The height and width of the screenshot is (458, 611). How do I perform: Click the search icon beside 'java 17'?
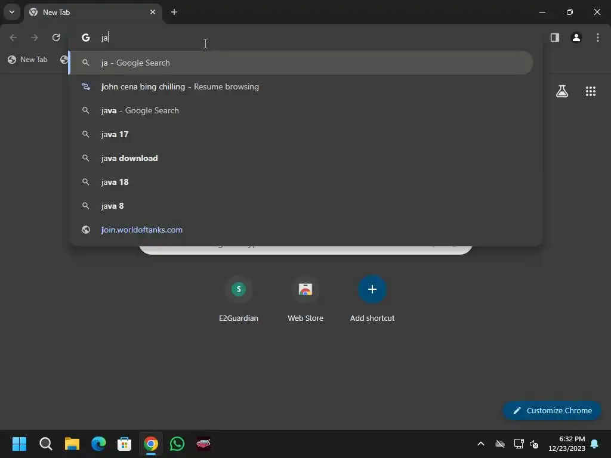click(86, 134)
